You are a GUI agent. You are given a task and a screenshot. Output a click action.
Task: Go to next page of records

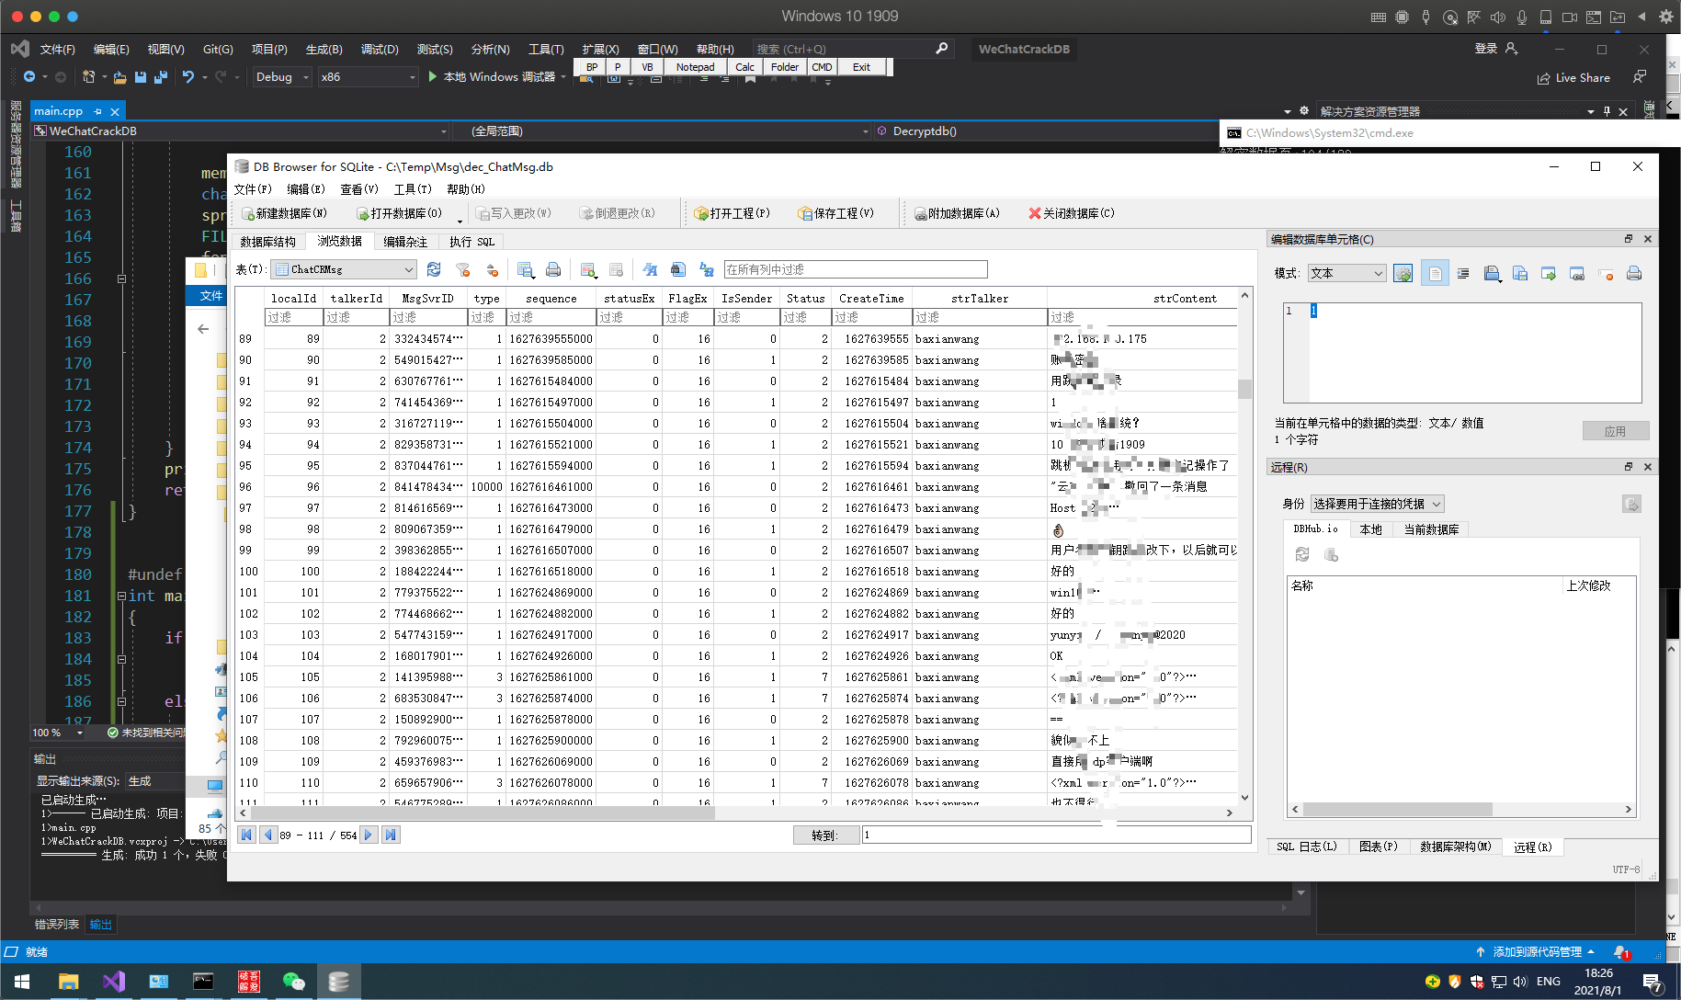click(x=369, y=835)
